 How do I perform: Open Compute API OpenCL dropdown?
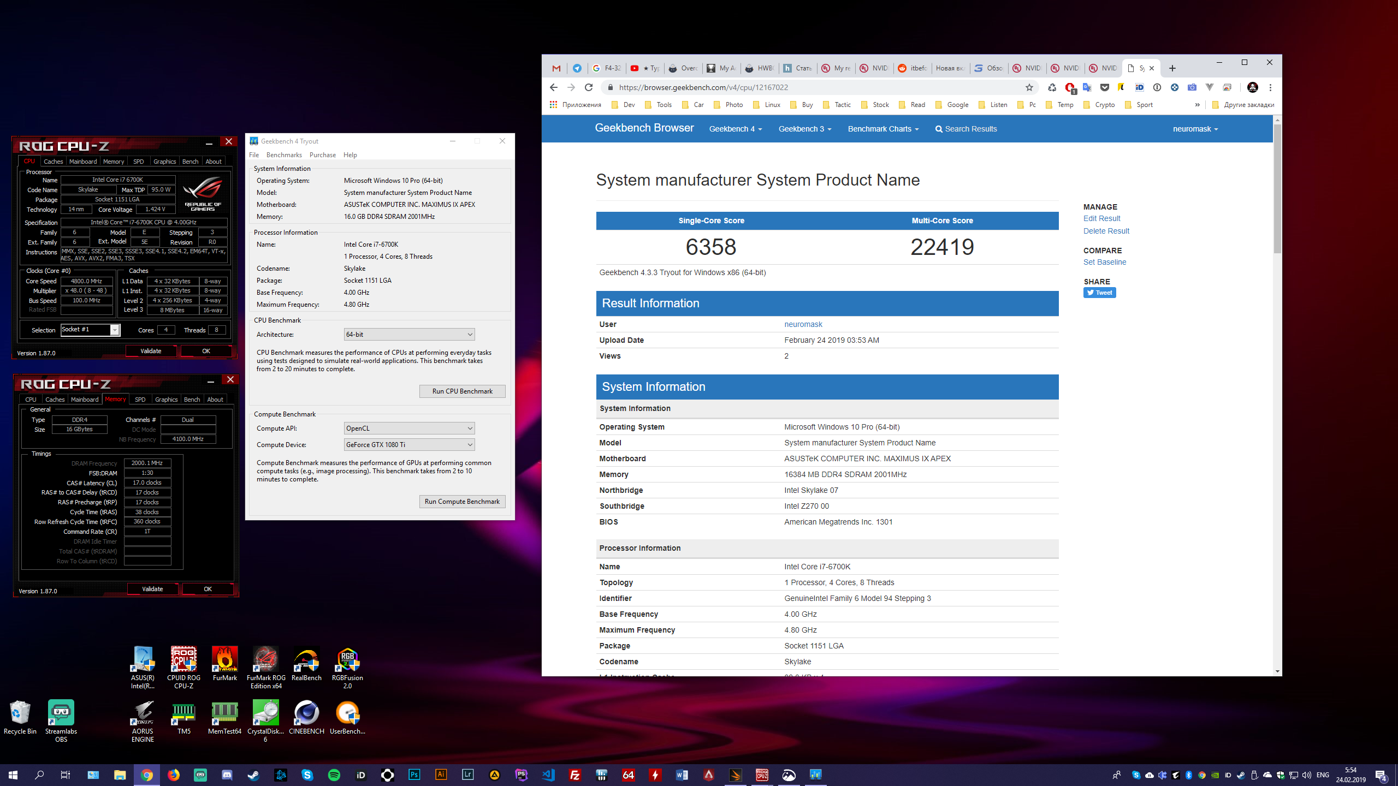tap(409, 428)
